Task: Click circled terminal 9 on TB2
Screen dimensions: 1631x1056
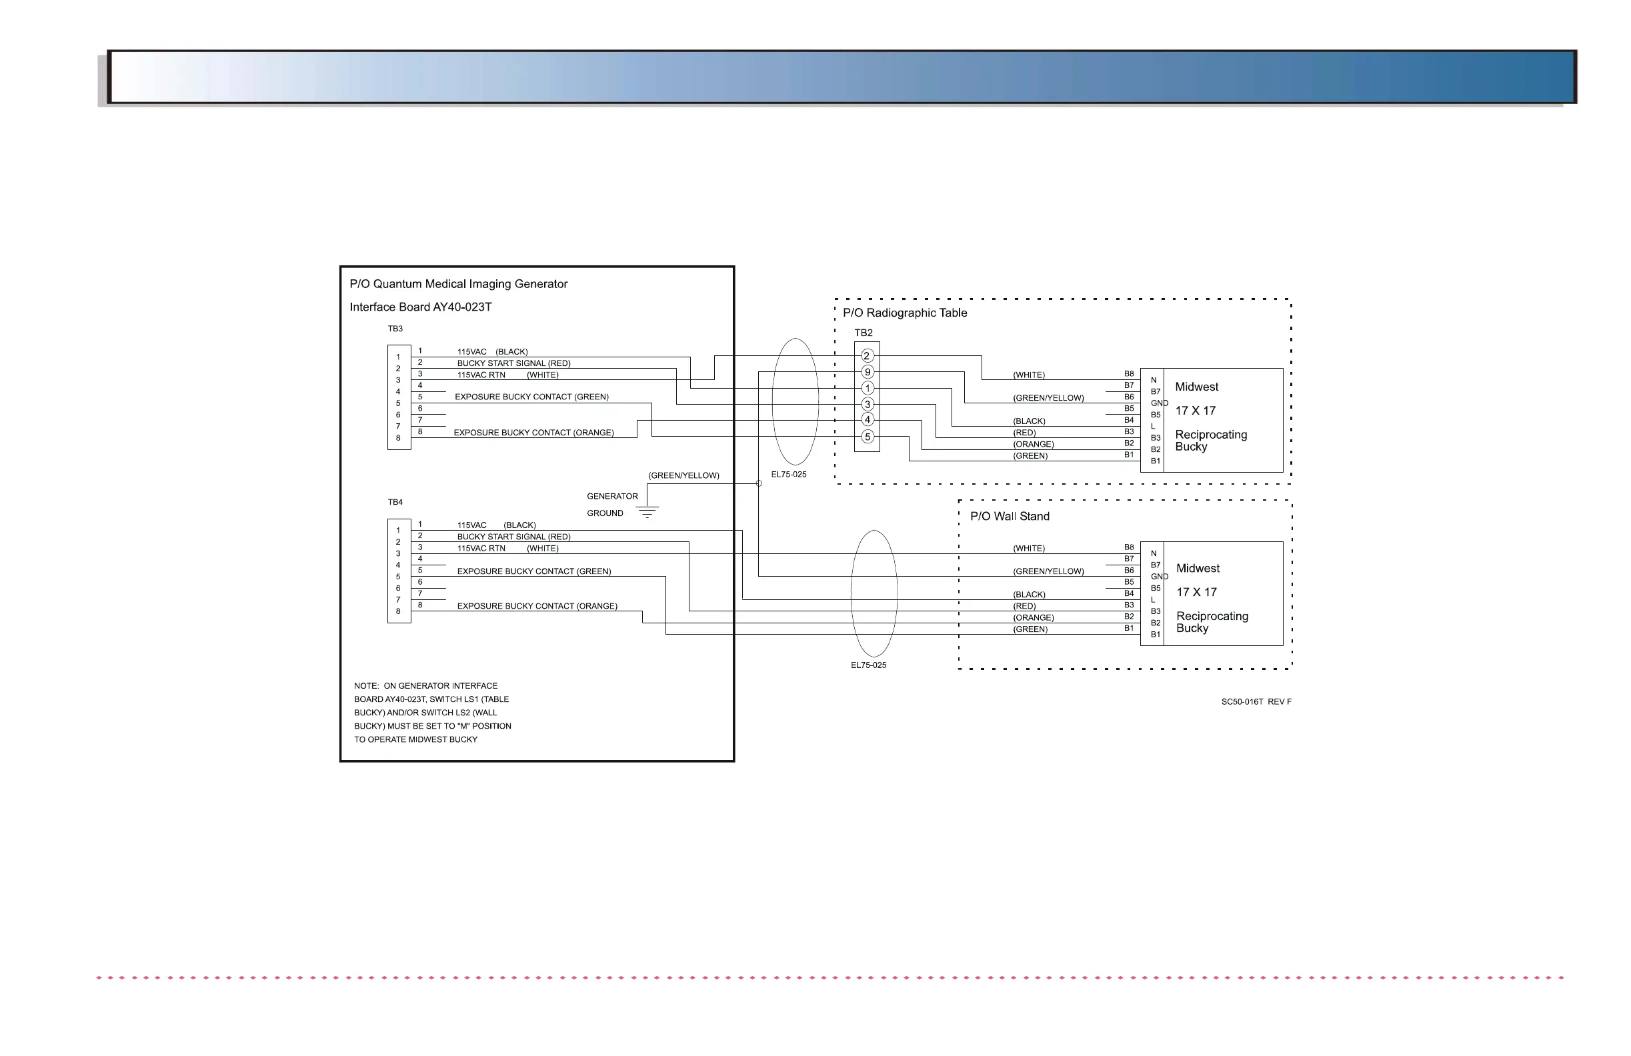Action: coord(867,372)
